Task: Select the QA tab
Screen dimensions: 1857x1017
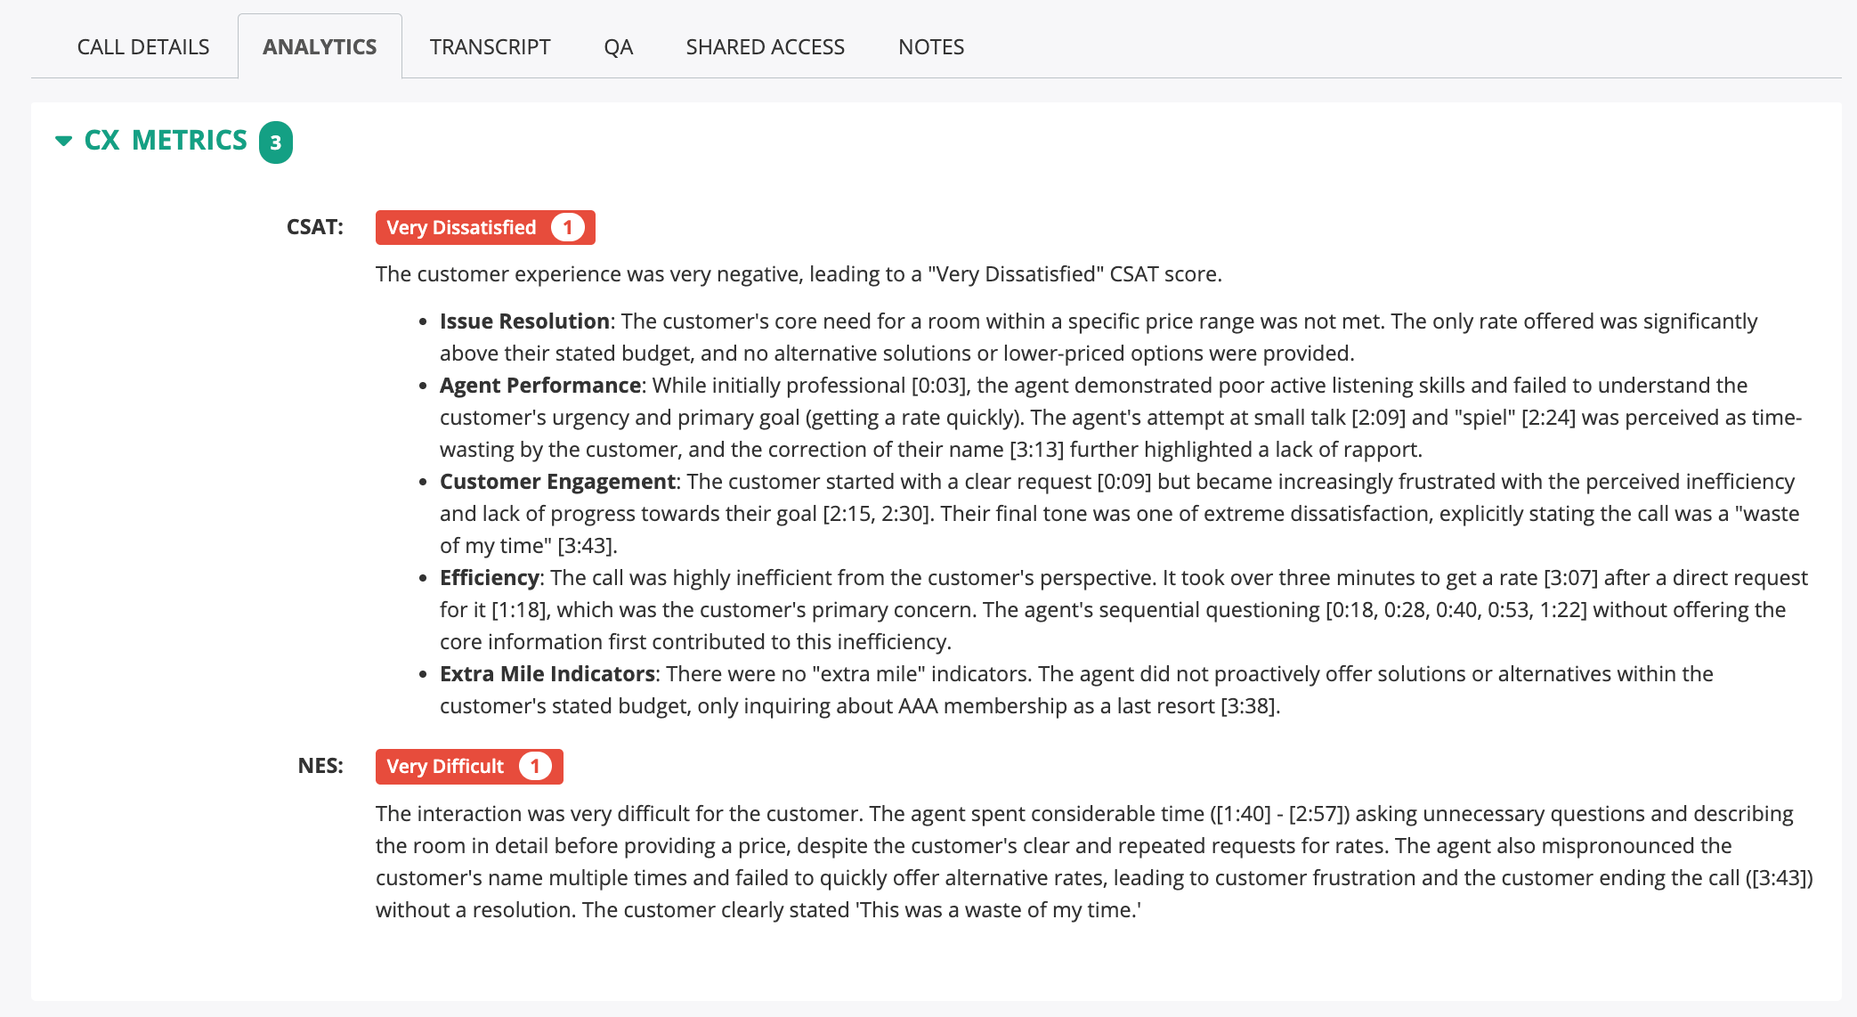Action: click(618, 47)
